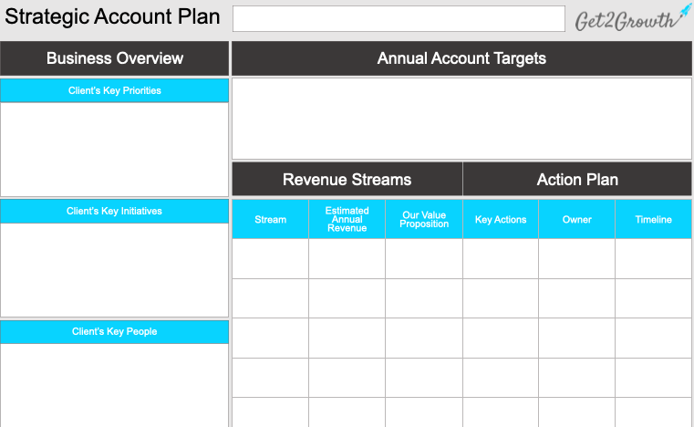Click the Client's Key Initiatives heading

115,212
